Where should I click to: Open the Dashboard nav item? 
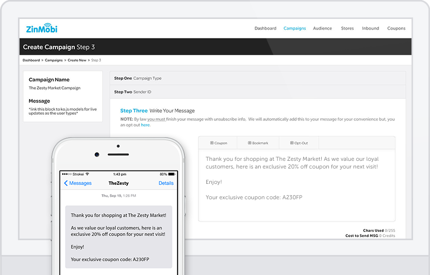coord(265,28)
